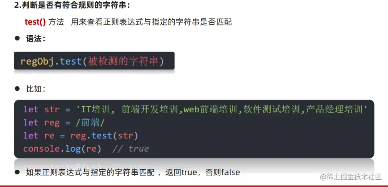
Task: Click the bullet before 语法
Action: click(x=17, y=38)
